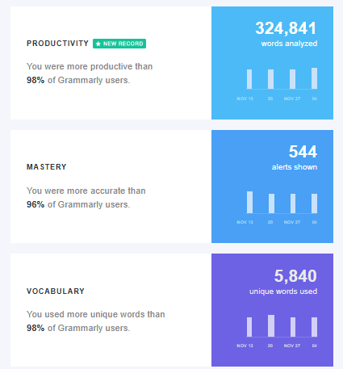Click the PRODUCTIVITY heading
The width and height of the screenshot is (343, 369).
pyautogui.click(x=57, y=44)
